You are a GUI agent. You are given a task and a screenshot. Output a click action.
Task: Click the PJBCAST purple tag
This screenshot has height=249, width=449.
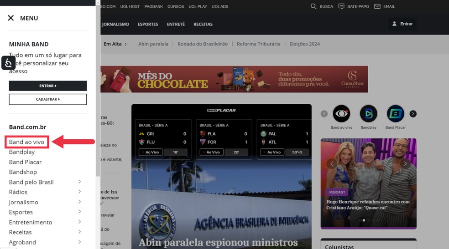click(x=337, y=192)
